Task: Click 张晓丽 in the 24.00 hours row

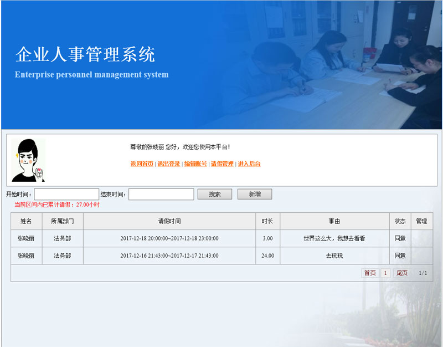Action: pos(26,256)
